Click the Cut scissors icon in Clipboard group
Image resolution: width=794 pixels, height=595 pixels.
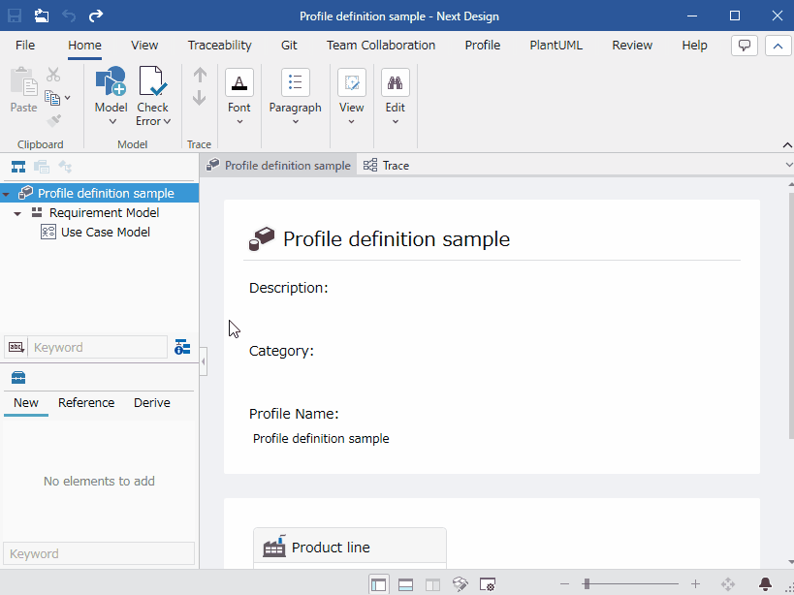point(53,75)
